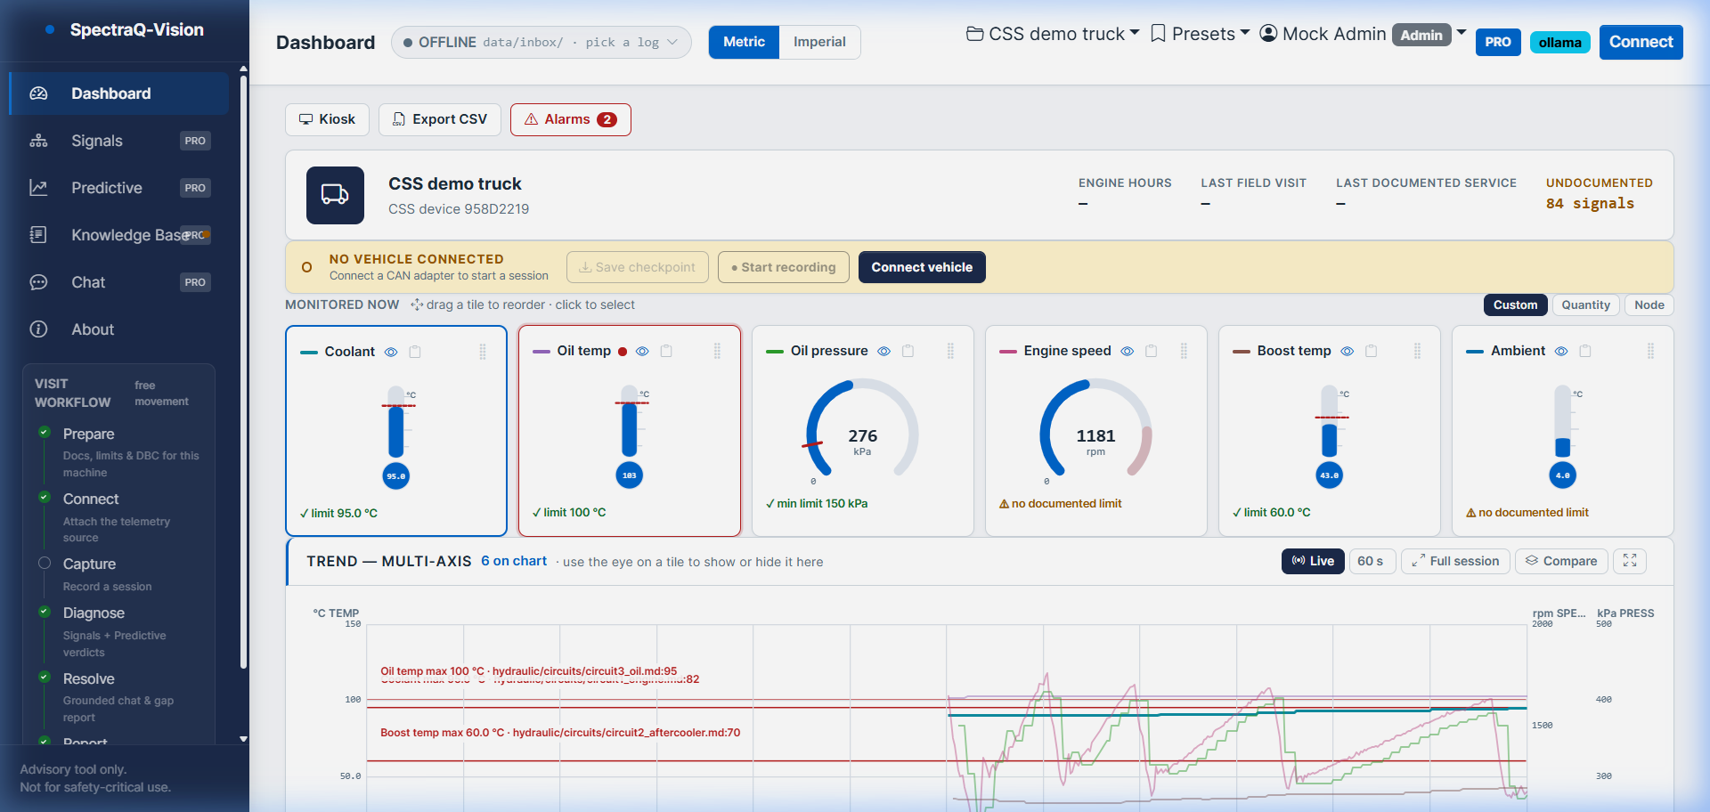Click the Signals network icon
The image size is (1710, 812).
pyautogui.click(x=38, y=141)
